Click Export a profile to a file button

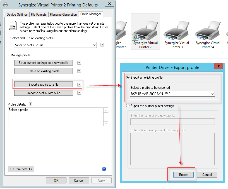coord(44,85)
